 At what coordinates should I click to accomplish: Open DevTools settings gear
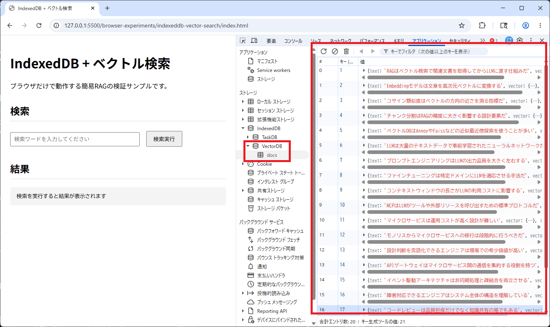[x=520, y=40]
